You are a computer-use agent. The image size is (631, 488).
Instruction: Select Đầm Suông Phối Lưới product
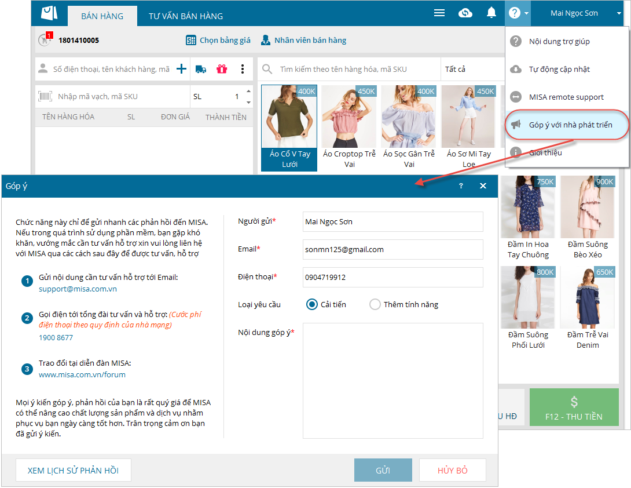pyautogui.click(x=528, y=308)
